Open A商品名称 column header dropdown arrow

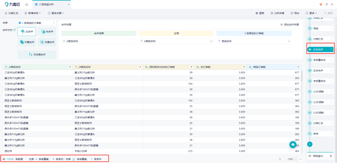[x=70, y=67]
